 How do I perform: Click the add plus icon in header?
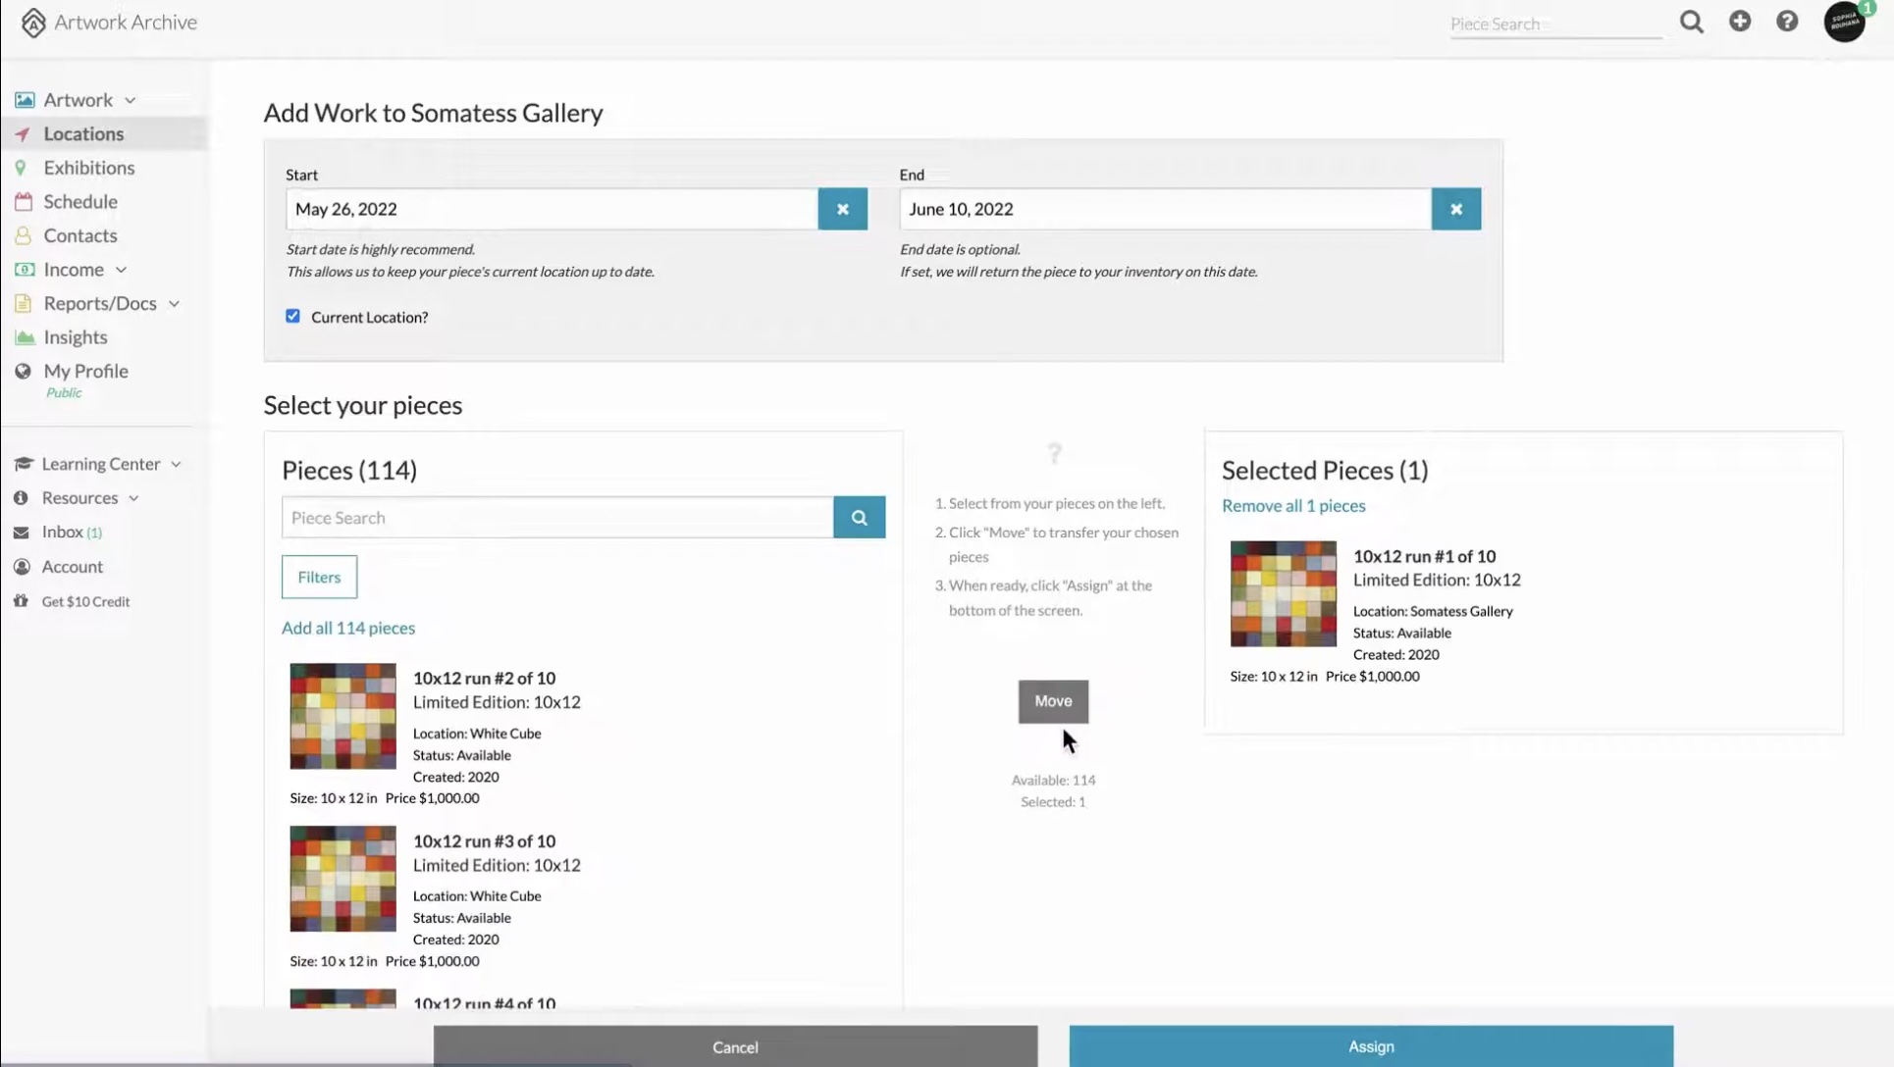(x=1740, y=21)
